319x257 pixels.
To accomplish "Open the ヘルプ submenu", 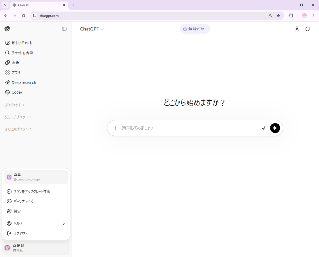I will [36, 223].
